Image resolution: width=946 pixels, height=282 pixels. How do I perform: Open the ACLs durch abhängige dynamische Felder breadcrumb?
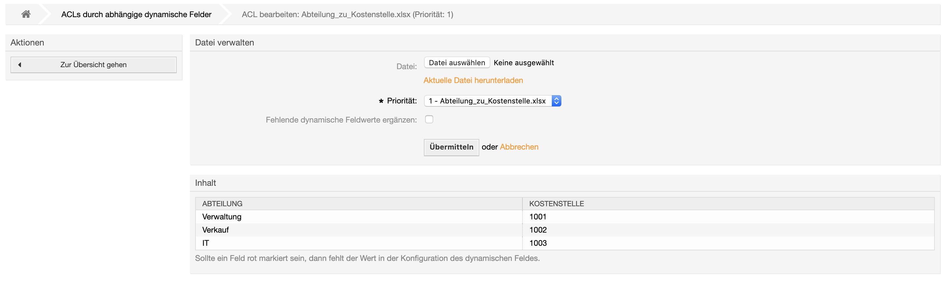(x=136, y=14)
